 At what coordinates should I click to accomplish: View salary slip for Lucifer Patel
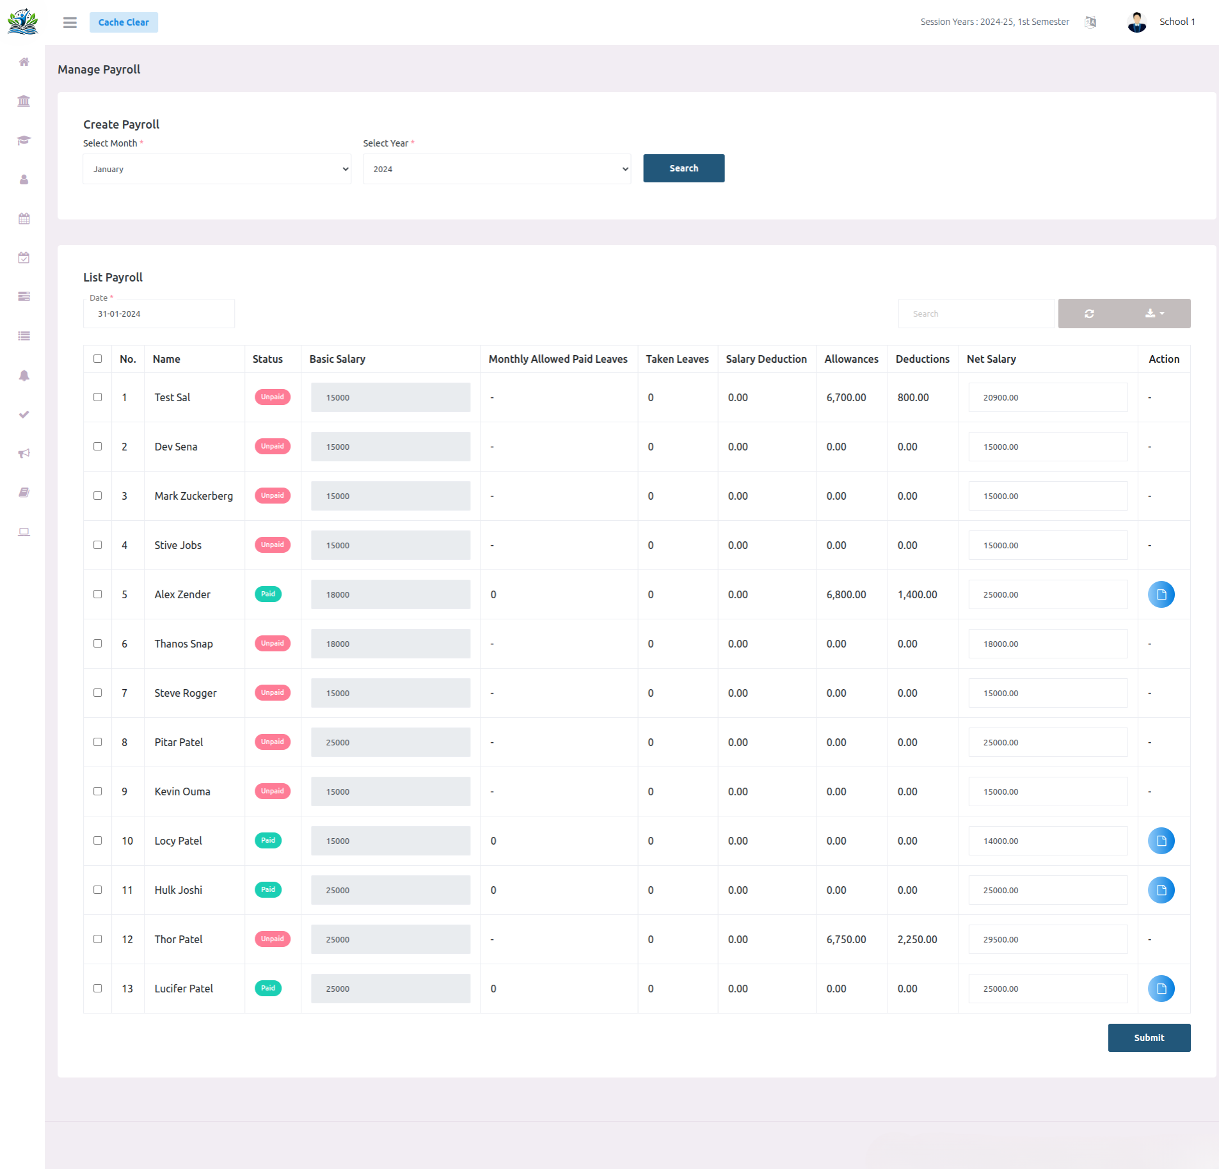click(1161, 989)
